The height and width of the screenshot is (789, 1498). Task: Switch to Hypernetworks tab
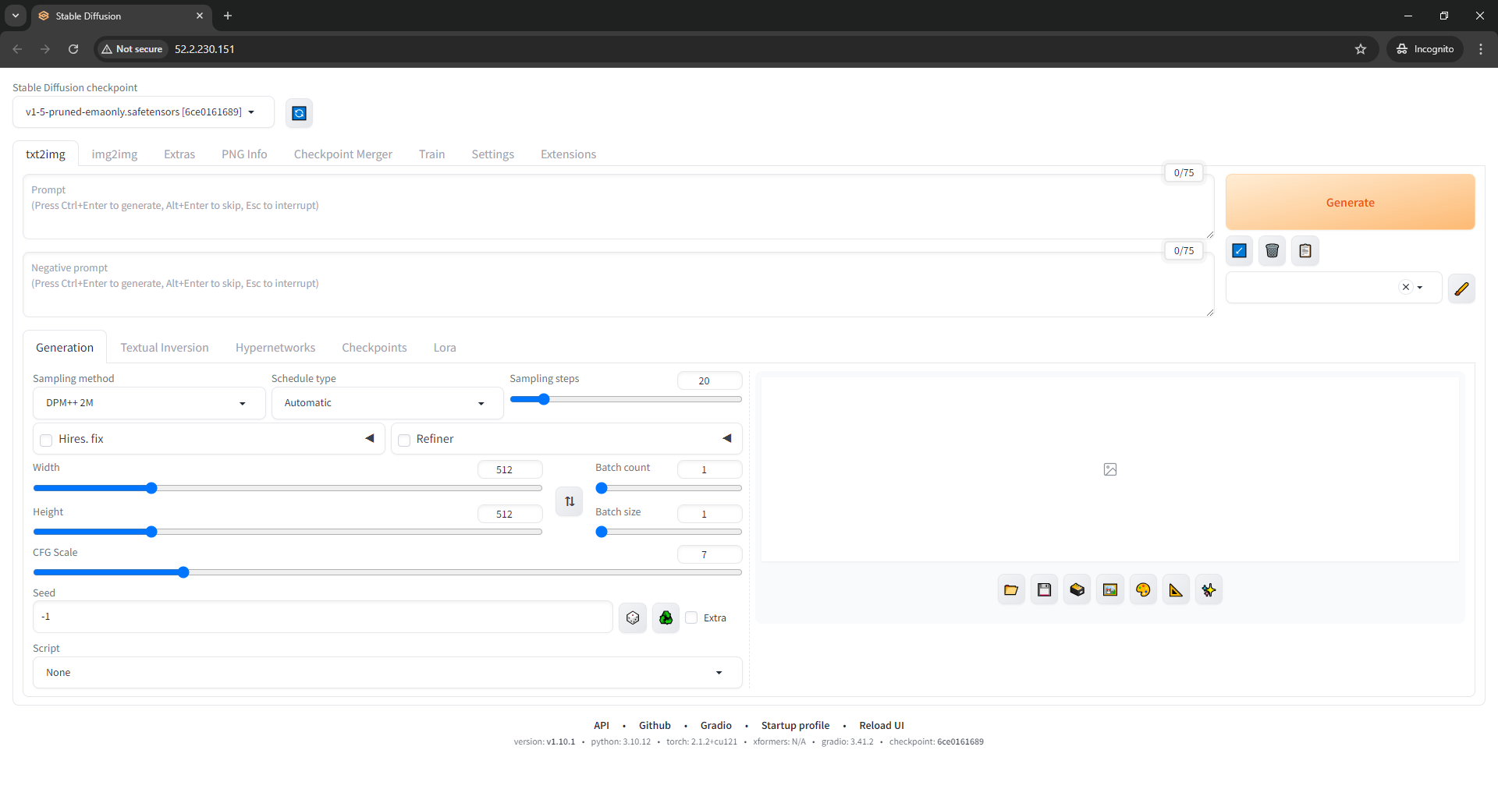point(275,348)
